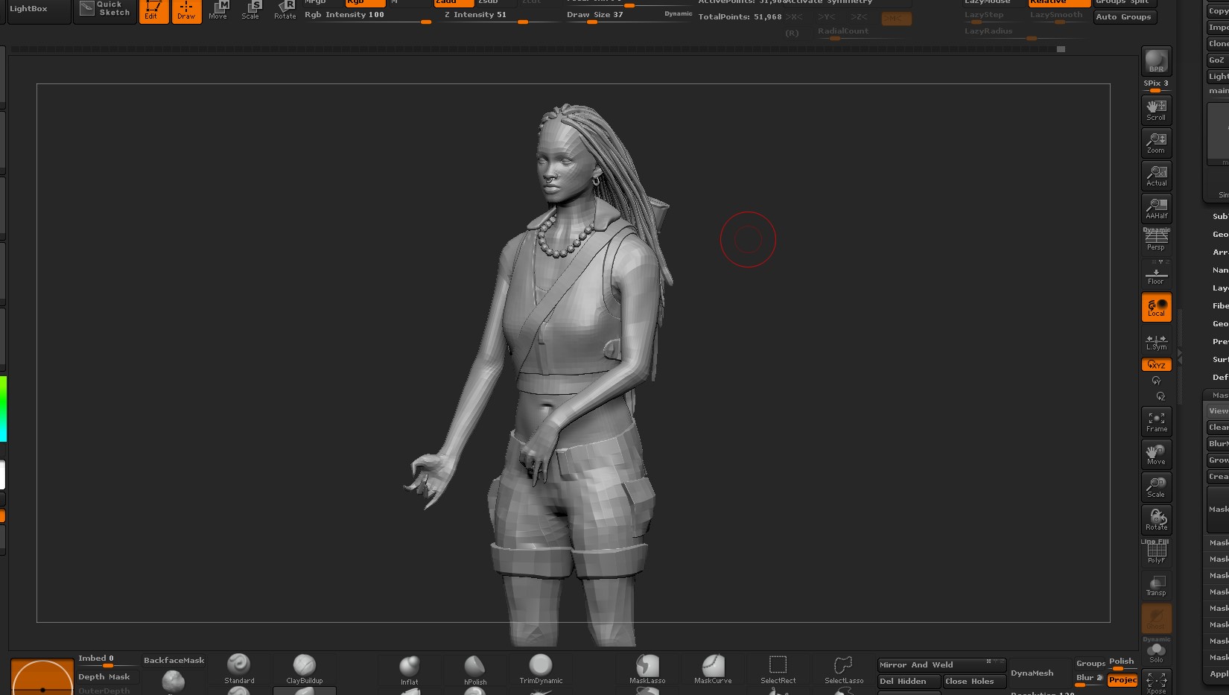Toggle the Floor grid
This screenshot has height=695, width=1229.
click(1156, 273)
